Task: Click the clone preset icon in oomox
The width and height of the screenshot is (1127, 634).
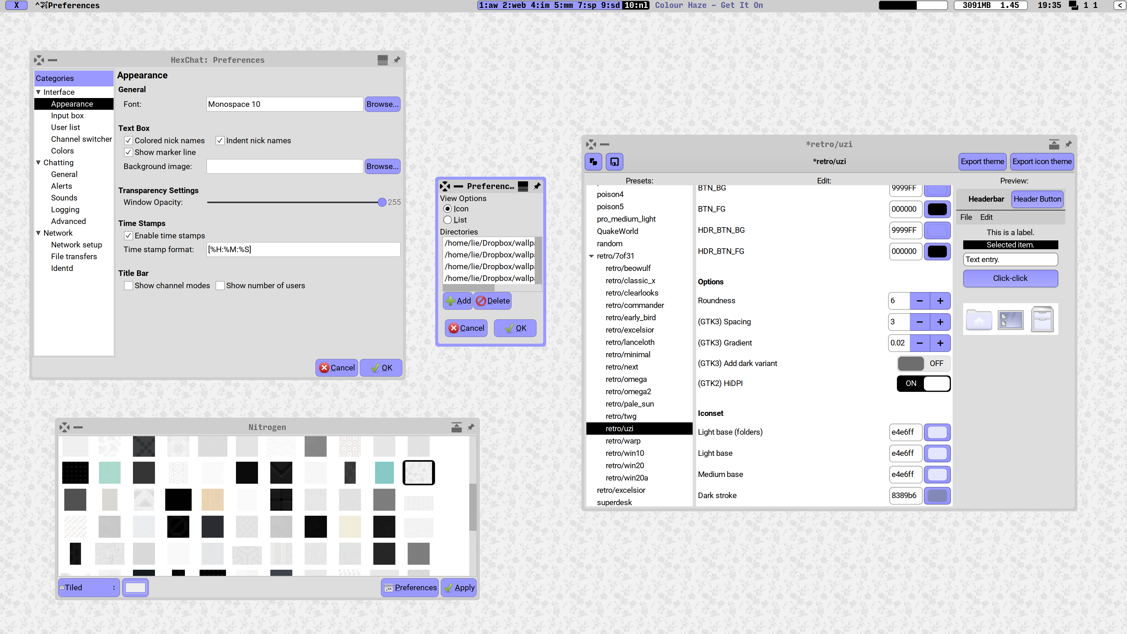Action: 593,161
